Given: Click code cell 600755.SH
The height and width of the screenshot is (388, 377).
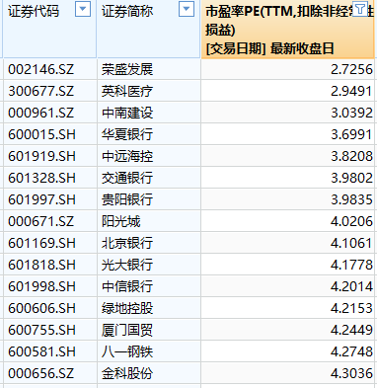Looking at the screenshot, I should point(50,330).
